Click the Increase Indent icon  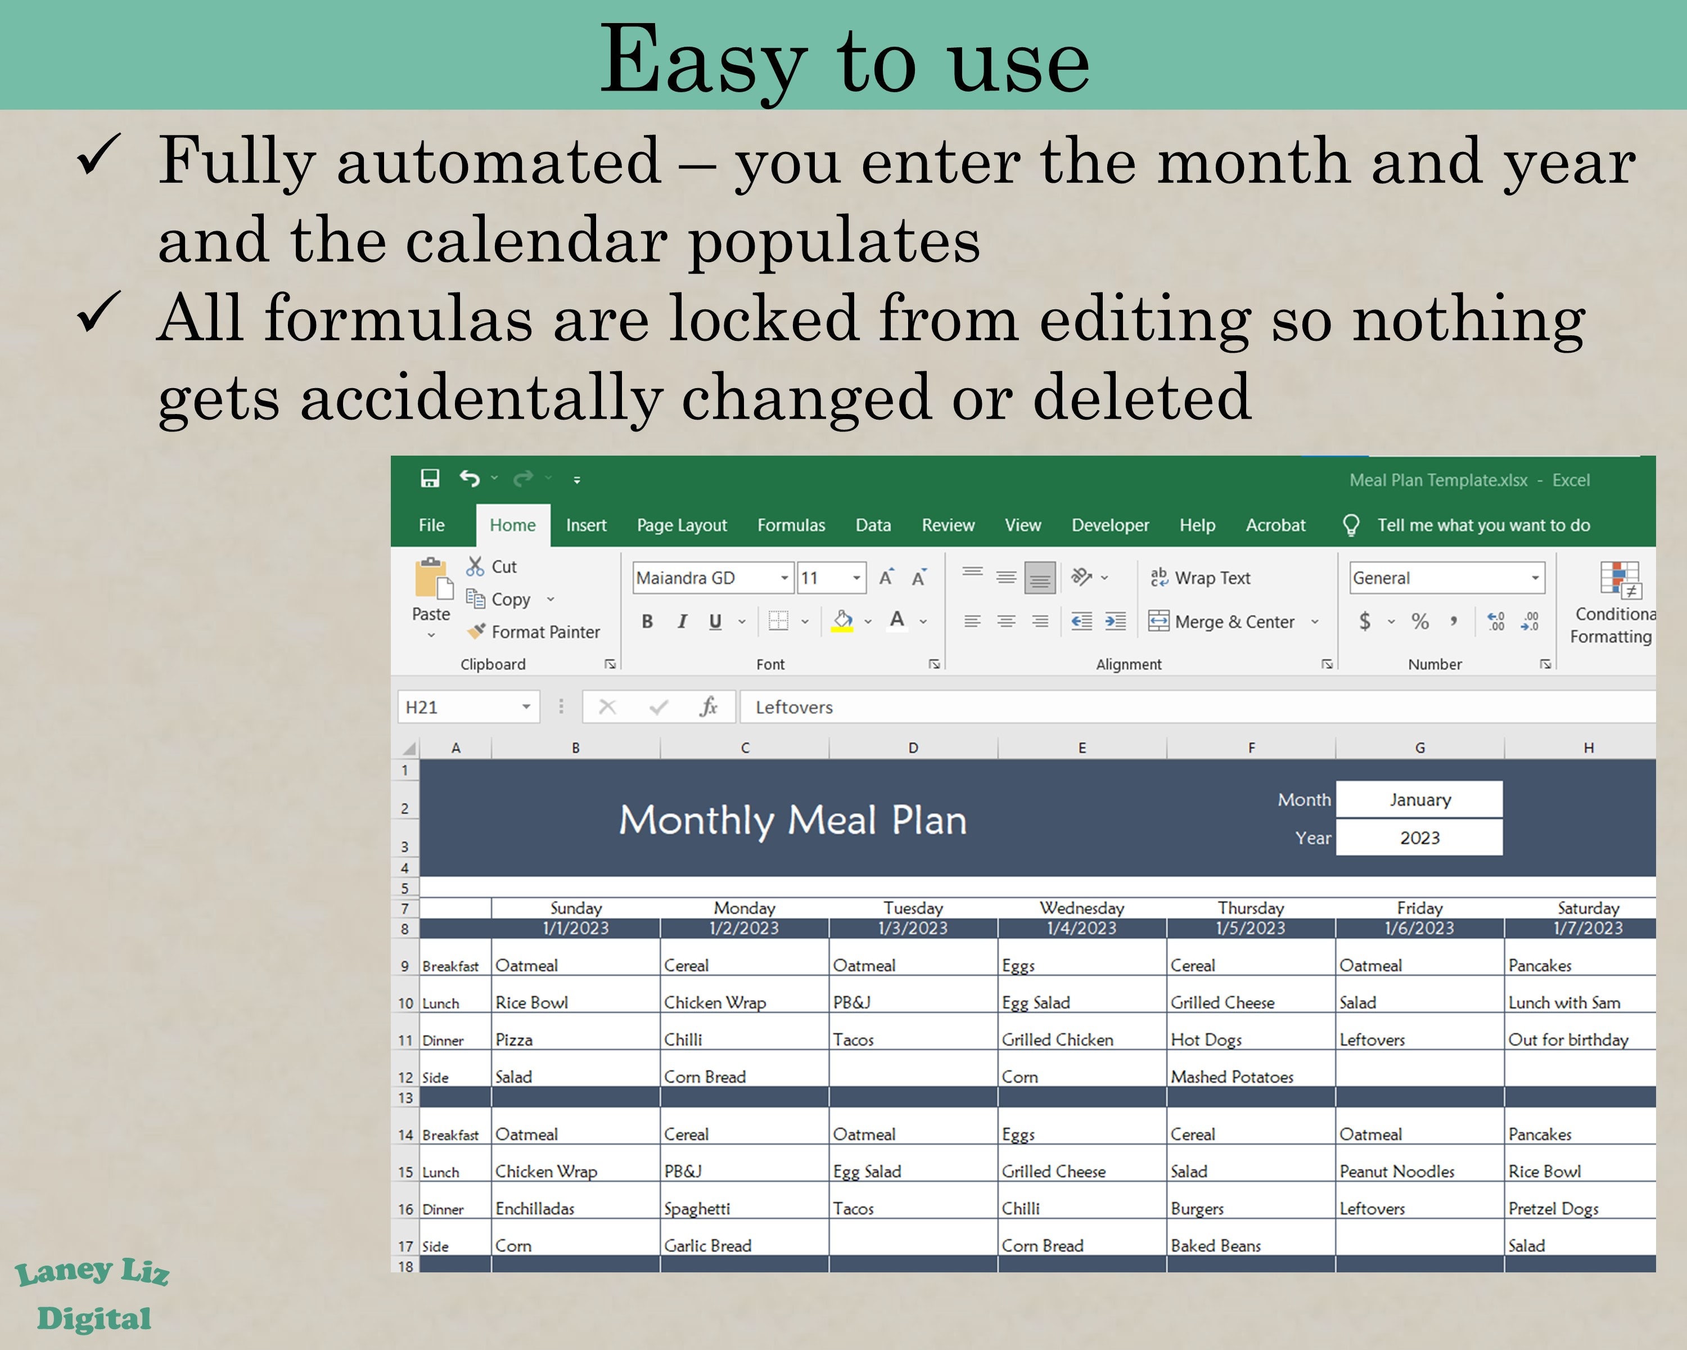[x=1117, y=622]
